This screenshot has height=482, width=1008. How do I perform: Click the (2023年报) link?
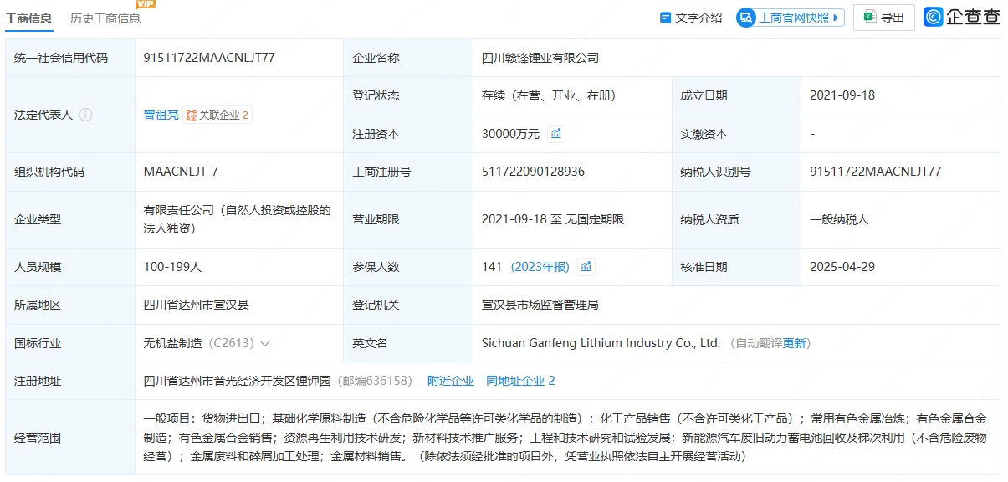540,267
